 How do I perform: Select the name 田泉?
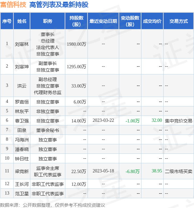coord(22,130)
